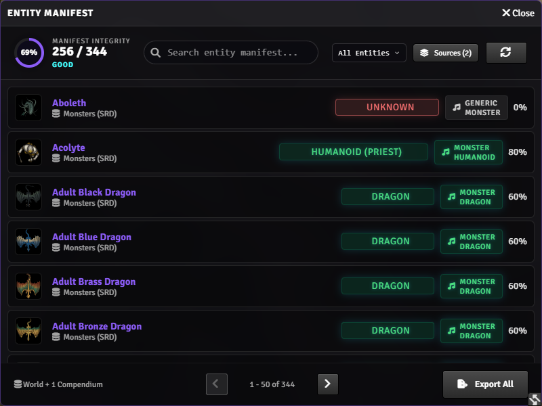Screen dimensions: 542x406
Task: Click the music note icon in Aboleth row
Action: (x=457, y=108)
